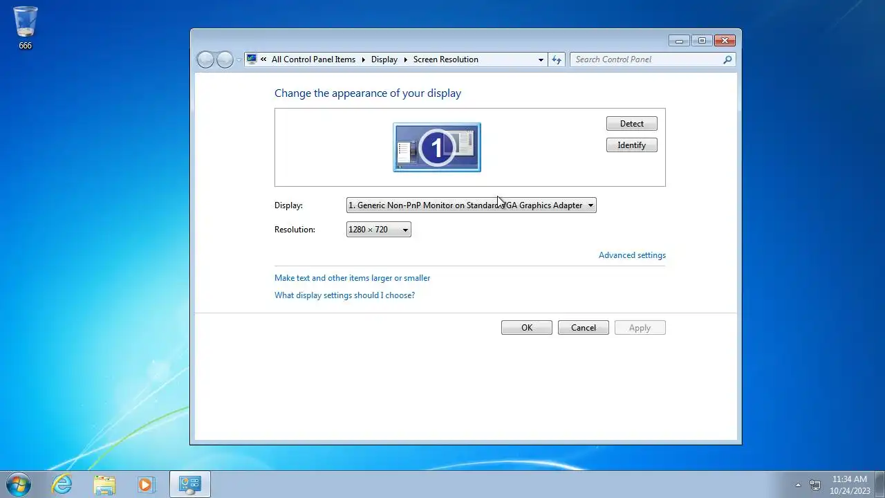Click the double chevron in address bar
Viewport: 885px width, 498px height.
(x=263, y=60)
